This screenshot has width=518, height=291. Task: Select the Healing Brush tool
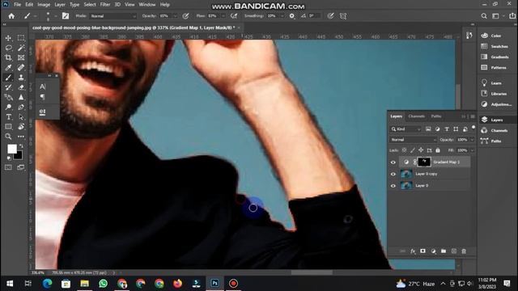(x=21, y=68)
